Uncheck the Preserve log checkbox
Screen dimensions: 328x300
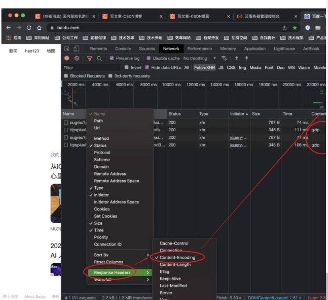pyautogui.click(x=112, y=58)
